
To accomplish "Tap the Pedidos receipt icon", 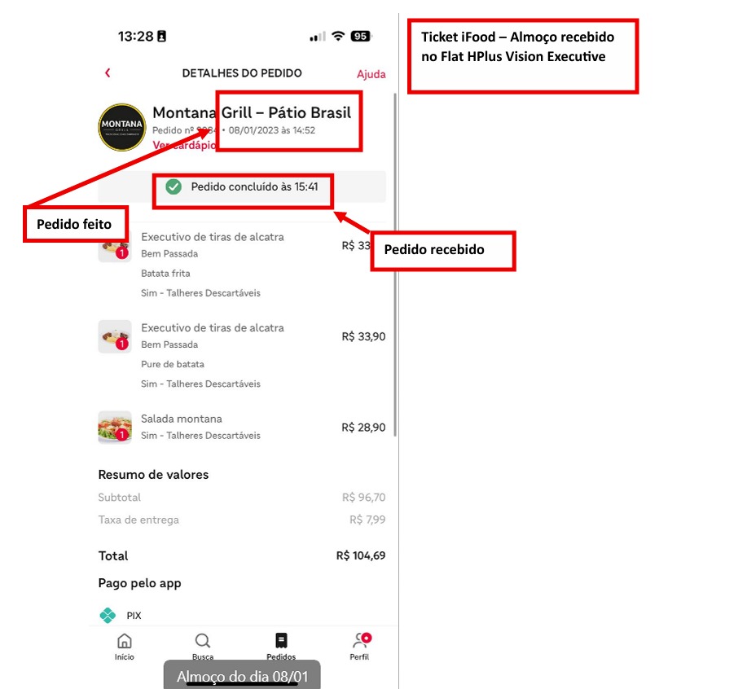I will pyautogui.click(x=281, y=641).
